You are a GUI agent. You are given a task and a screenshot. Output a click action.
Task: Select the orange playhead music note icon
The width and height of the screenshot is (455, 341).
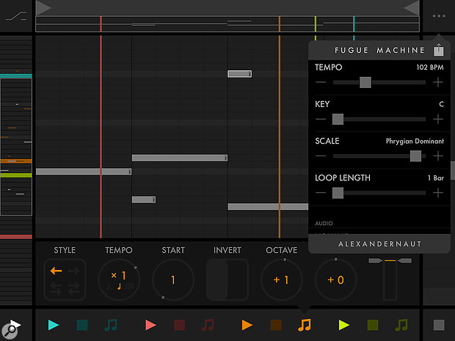305,325
